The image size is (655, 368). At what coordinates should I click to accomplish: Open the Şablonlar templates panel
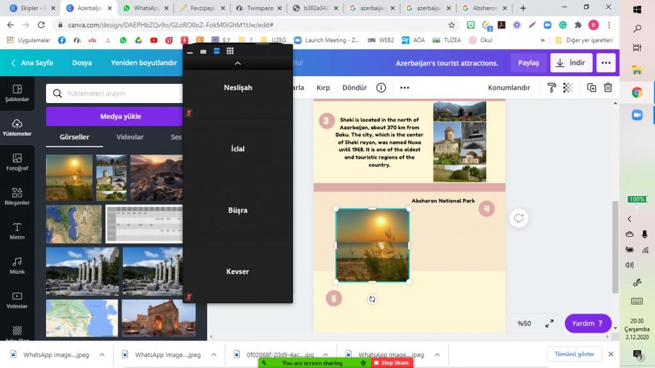tap(17, 93)
